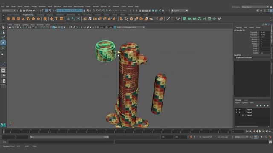Create a polygon cone from the shelf
Image resolution: width=273 pixels, height=153 pixels.
(23, 19)
